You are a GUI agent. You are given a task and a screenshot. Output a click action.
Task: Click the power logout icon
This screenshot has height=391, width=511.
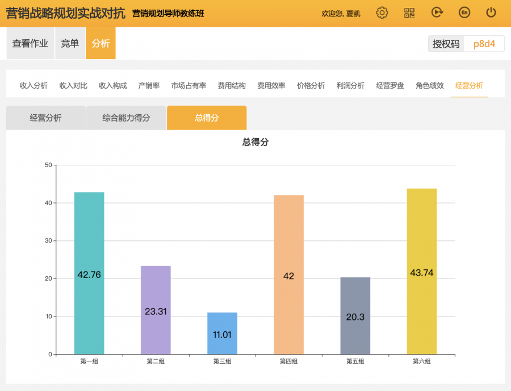coord(491,13)
